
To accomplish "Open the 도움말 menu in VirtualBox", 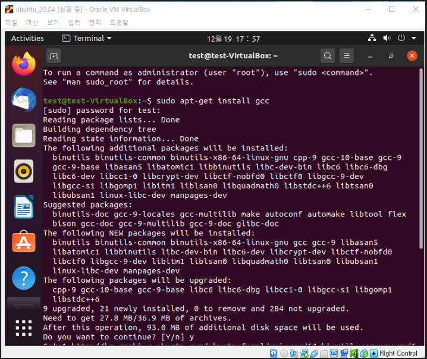I will 119,23.
